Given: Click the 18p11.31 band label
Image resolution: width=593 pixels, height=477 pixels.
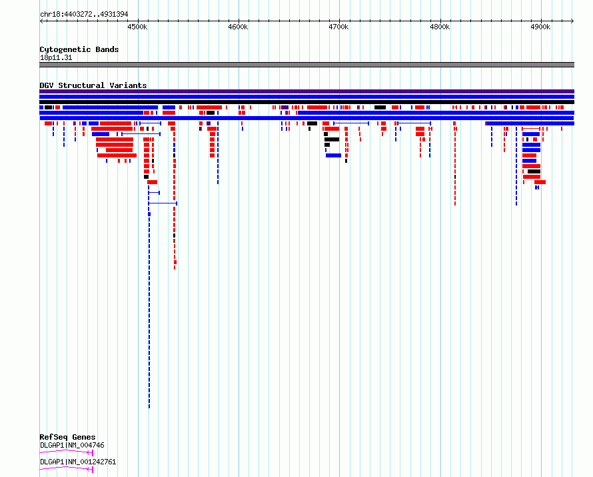Looking at the screenshot, I should [56, 58].
